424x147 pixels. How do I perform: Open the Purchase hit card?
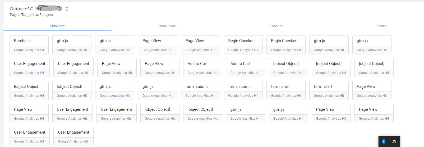pyautogui.click(x=29, y=45)
